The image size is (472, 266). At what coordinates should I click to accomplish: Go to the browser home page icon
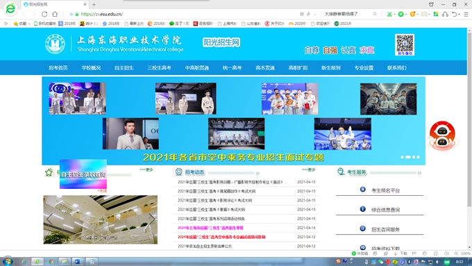55,14
